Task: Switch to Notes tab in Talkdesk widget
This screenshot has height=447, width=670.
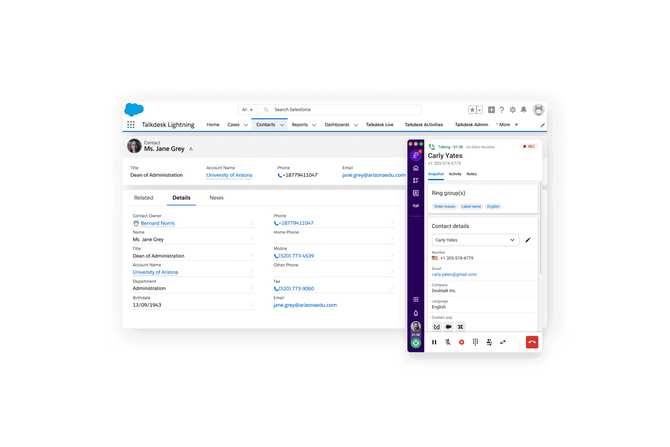Action: (x=472, y=174)
